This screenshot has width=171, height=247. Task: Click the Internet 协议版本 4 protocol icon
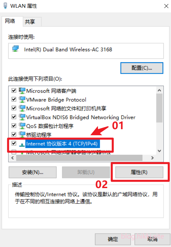(x=22, y=144)
